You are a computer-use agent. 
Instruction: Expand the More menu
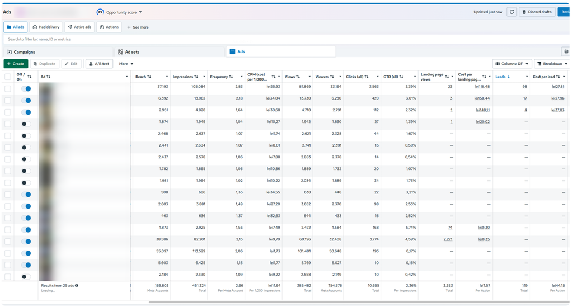tap(126, 64)
